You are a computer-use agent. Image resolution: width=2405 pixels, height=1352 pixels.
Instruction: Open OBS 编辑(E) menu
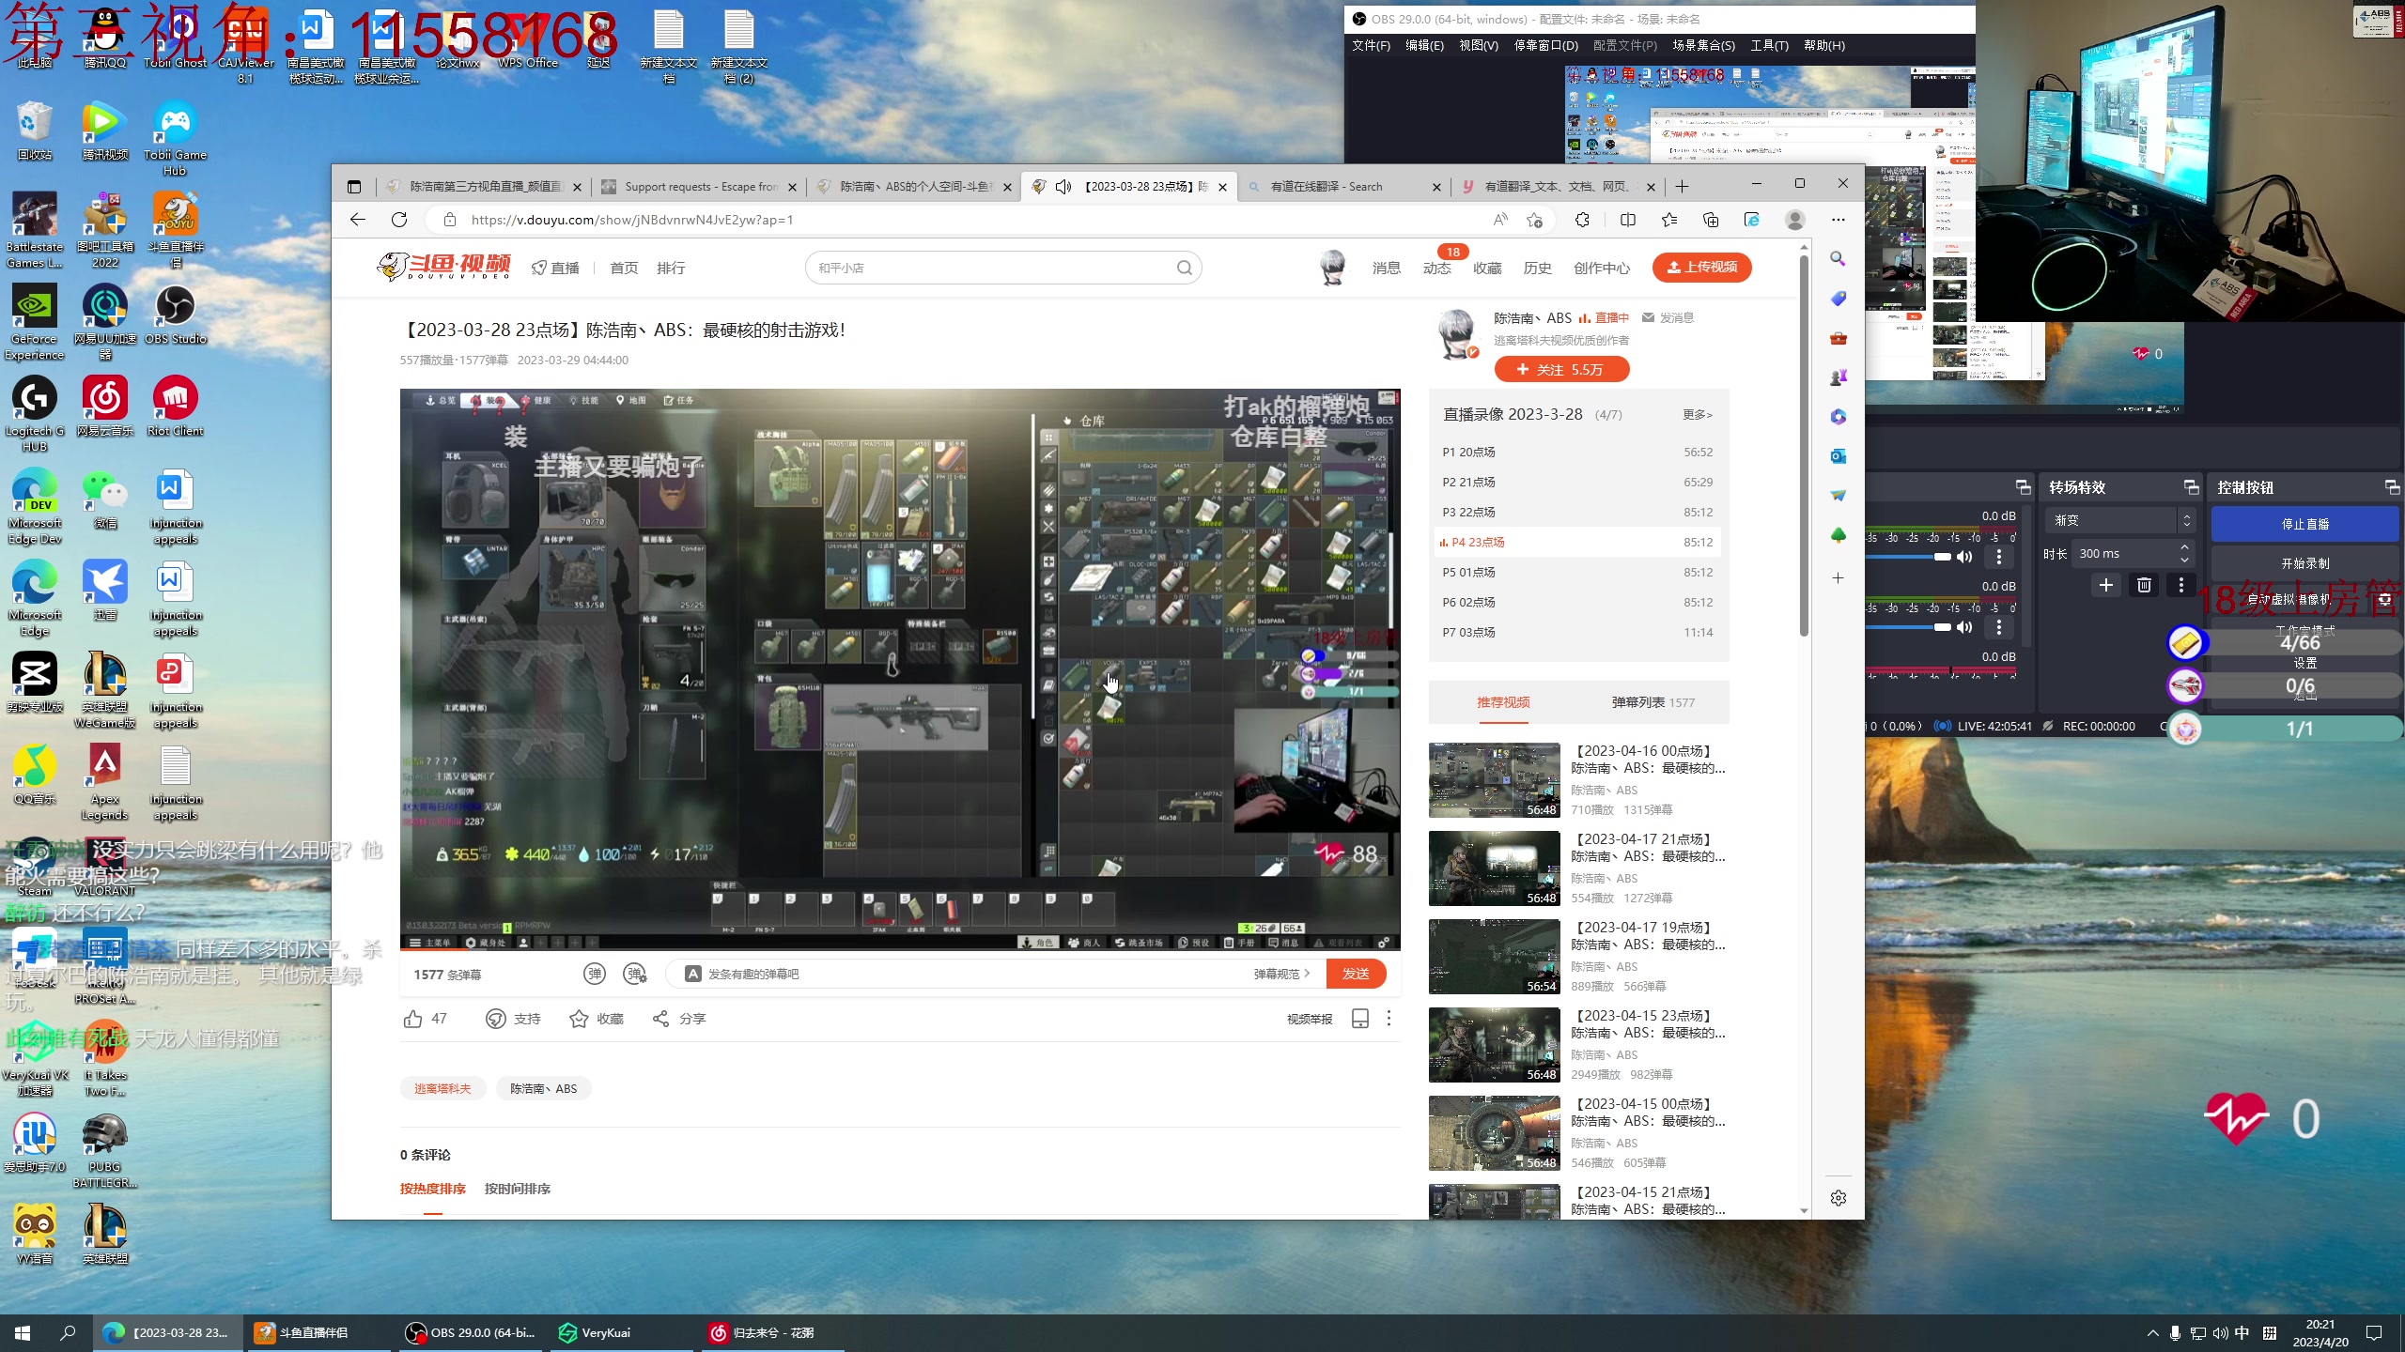click(1424, 45)
